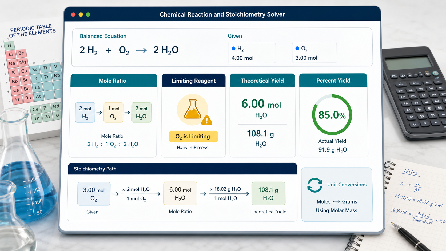This screenshot has height=251, width=446.
Task: Click the 1 mol O₂ ratio box
Action: [113, 112]
